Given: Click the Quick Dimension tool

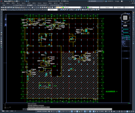Looking at the screenshot, I should point(24,10).
